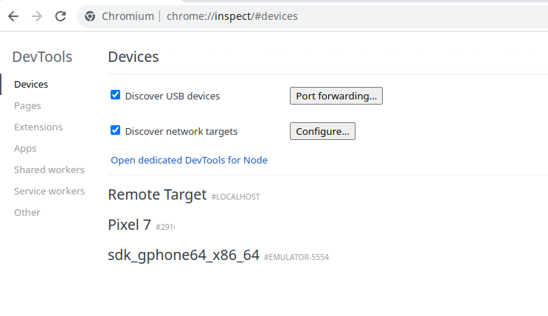Uncheck Discover USB devices checkbox
This screenshot has height=316, width=548.
click(115, 95)
